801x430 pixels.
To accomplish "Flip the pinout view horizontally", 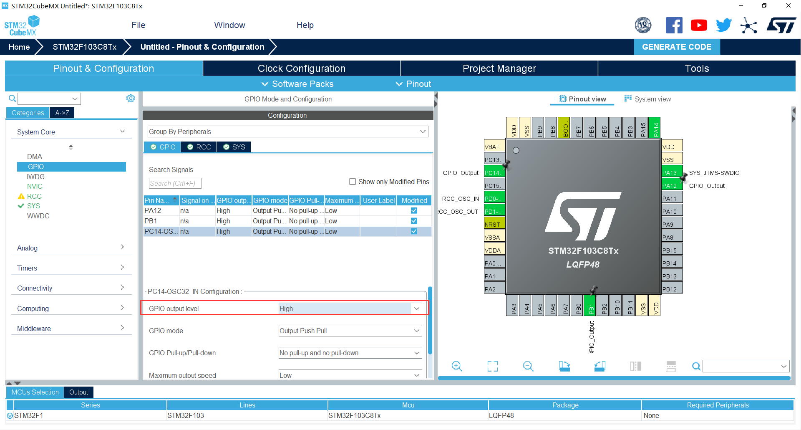I will click(635, 366).
